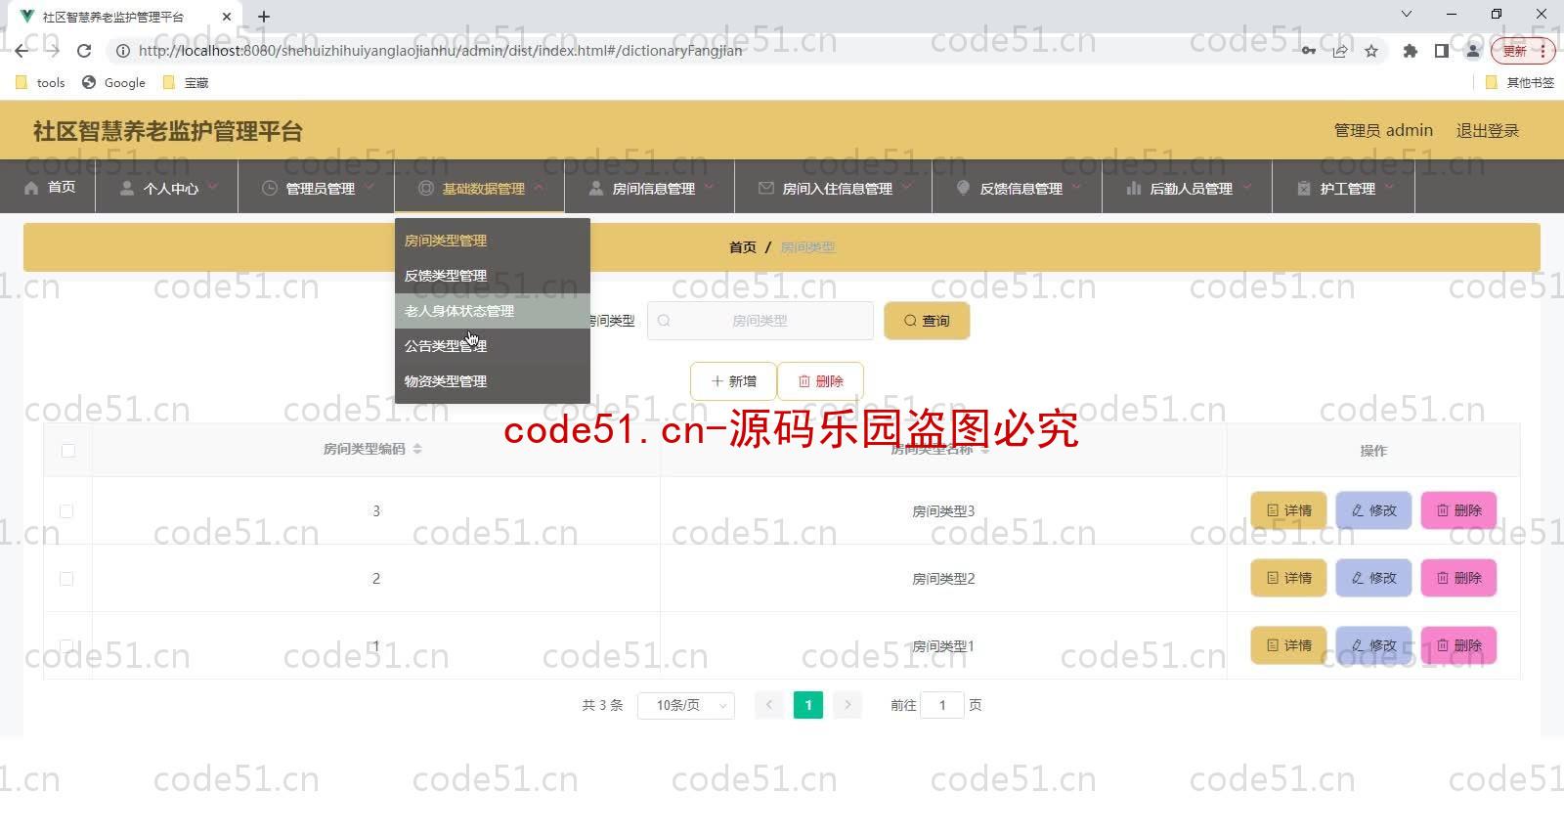This screenshot has height=837, width=1564.
Task: Click the share page icon
Action: pos(1340,51)
